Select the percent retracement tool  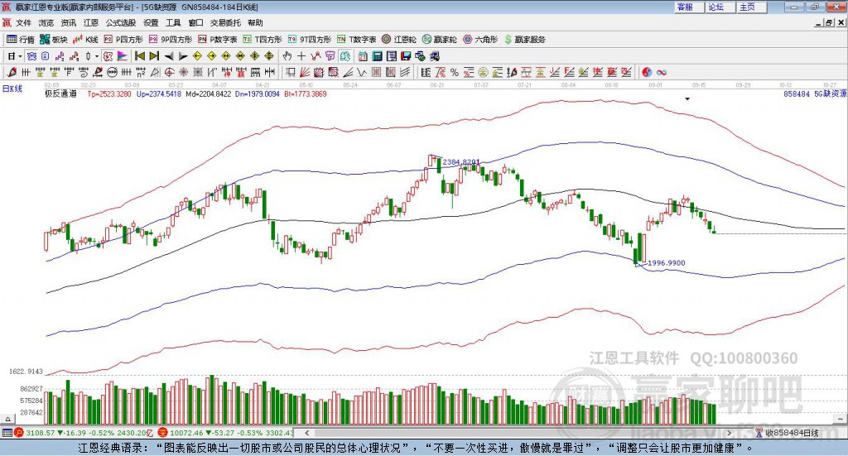pos(455,72)
